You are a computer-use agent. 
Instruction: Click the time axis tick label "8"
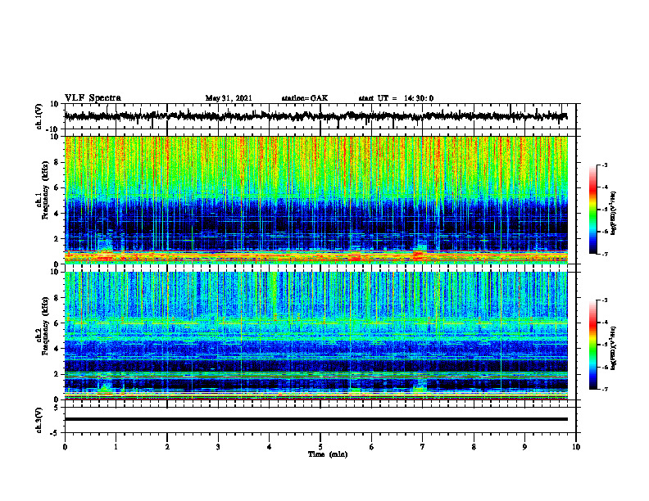pyautogui.click(x=474, y=447)
